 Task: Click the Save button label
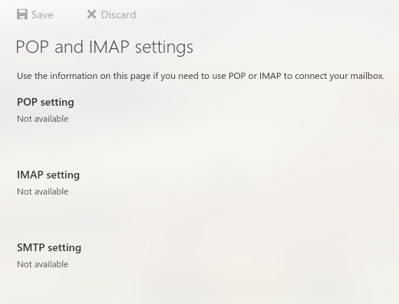42,15
